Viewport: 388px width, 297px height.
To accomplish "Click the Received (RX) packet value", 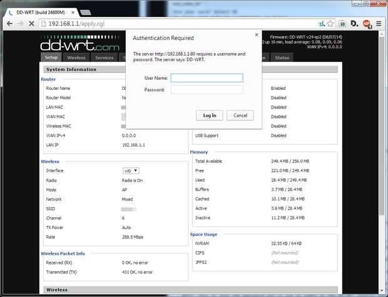I will click(x=135, y=263).
